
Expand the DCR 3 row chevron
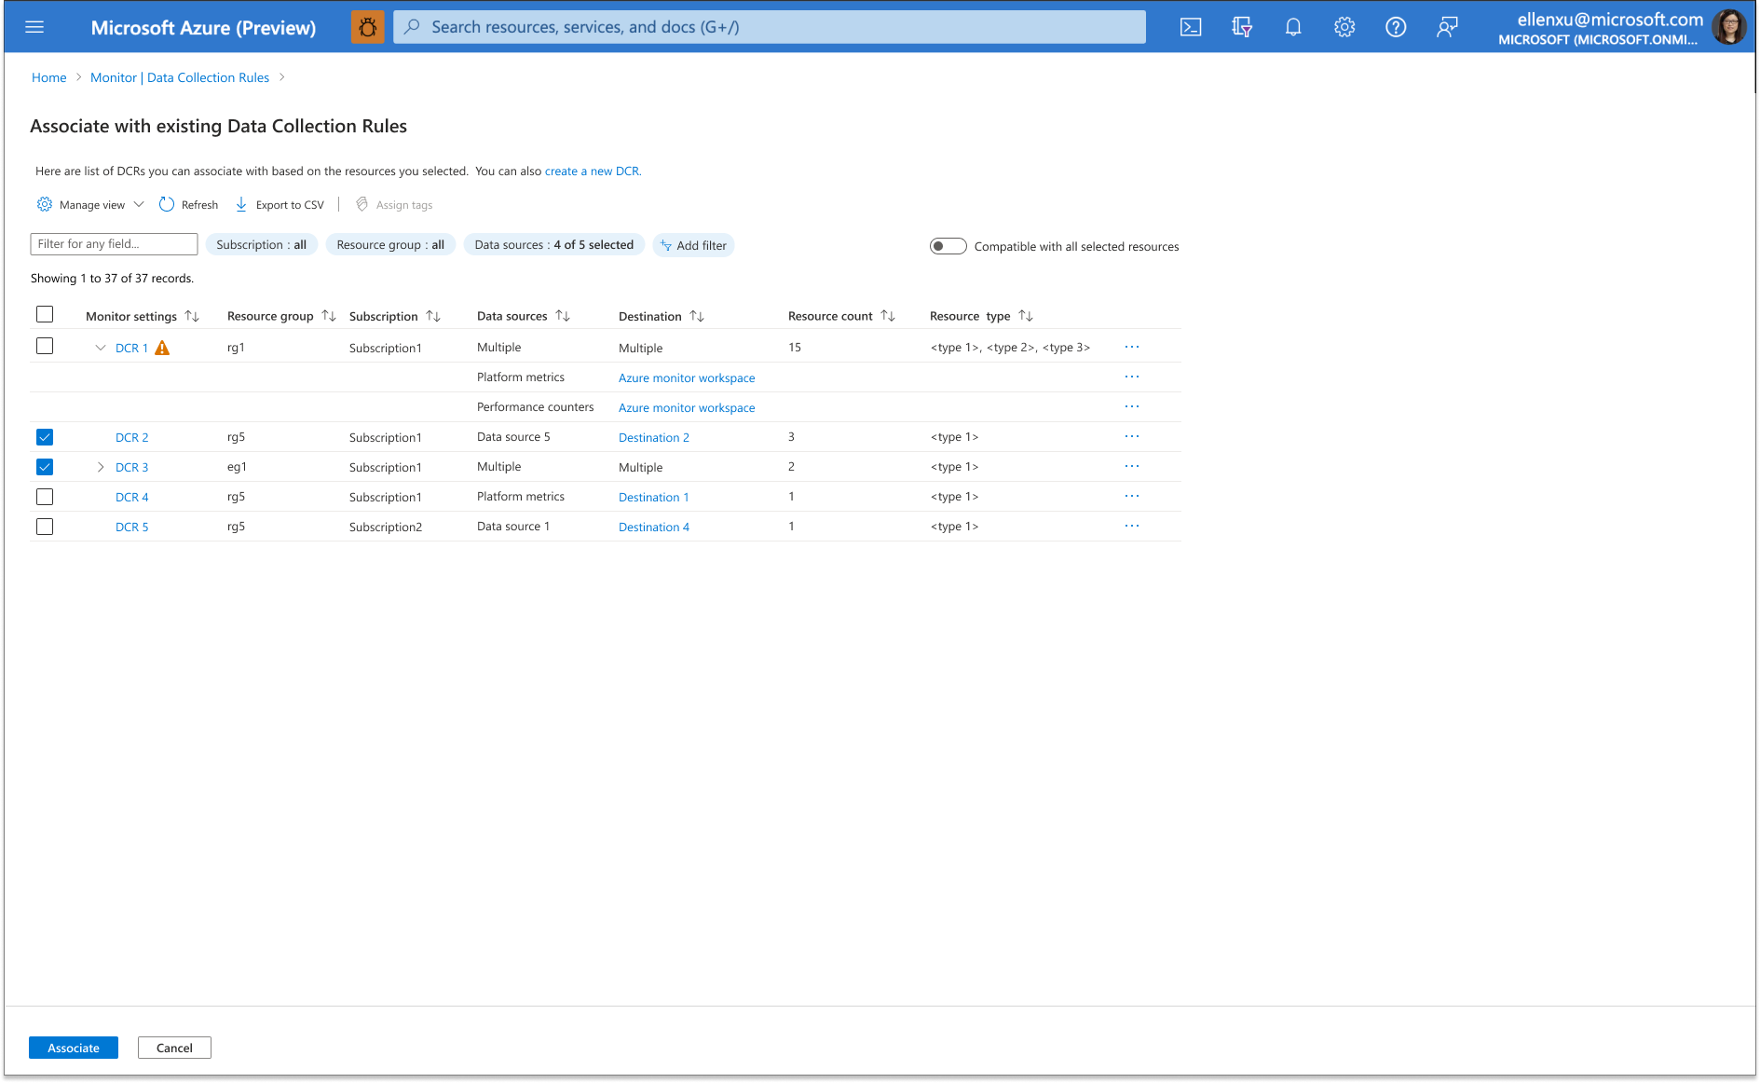click(x=101, y=467)
